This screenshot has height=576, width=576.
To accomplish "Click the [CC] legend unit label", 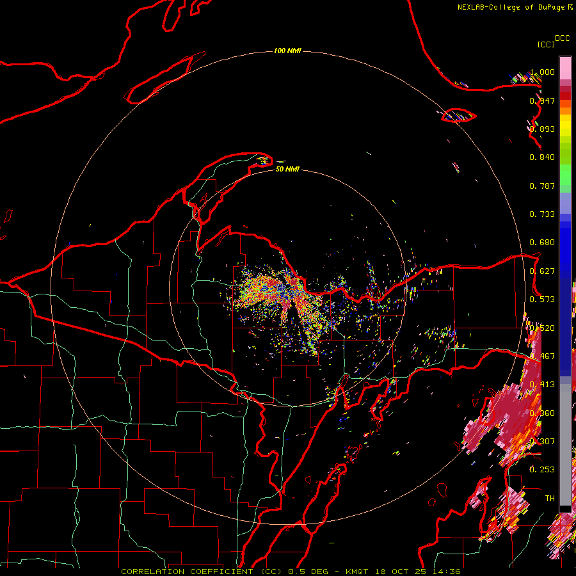I will [x=546, y=44].
